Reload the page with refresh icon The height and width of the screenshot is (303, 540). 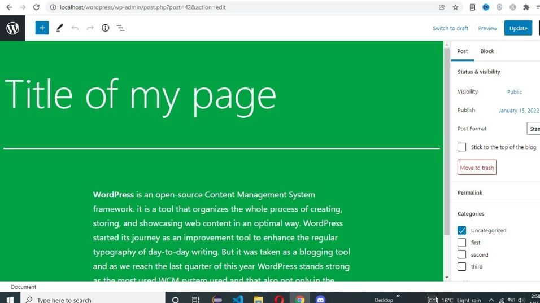click(36, 7)
